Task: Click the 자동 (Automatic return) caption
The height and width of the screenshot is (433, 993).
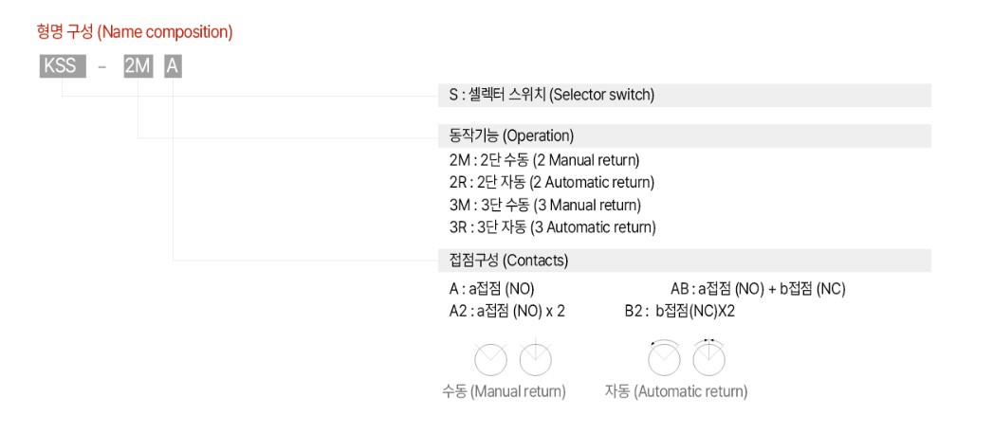Action: click(676, 392)
